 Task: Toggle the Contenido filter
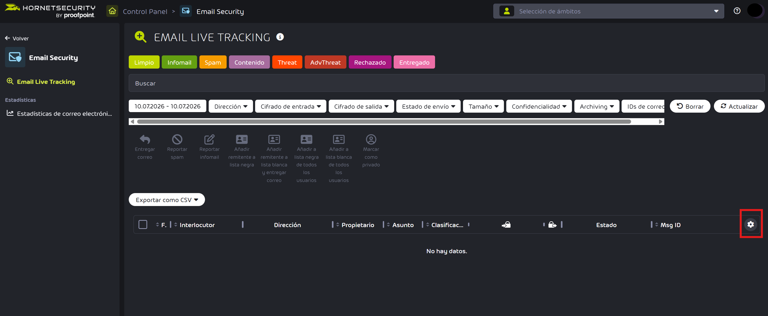point(249,62)
